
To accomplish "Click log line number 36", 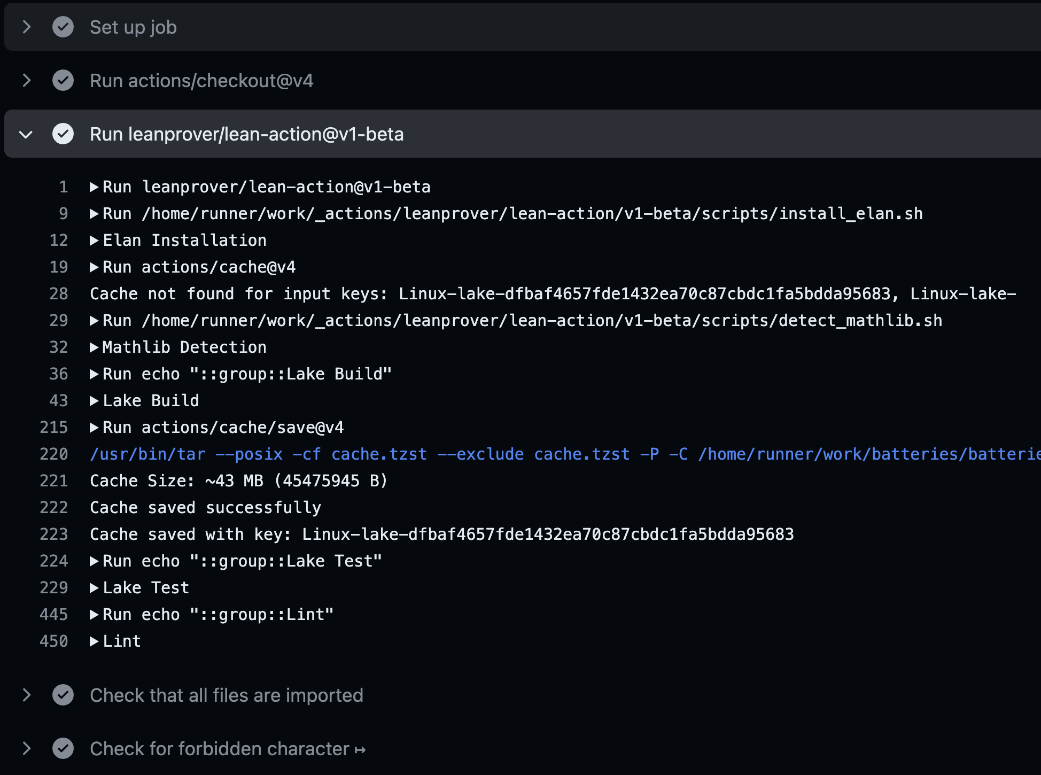I will point(59,374).
